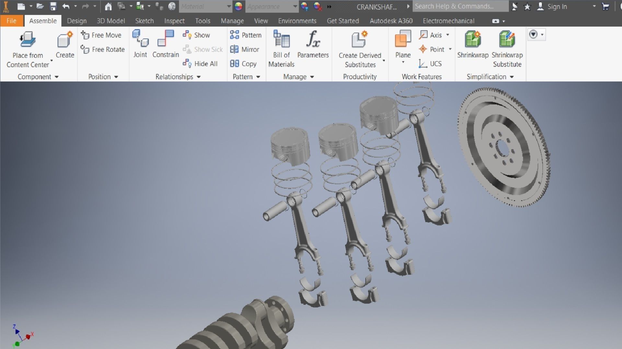Open the File menu
Screen dimensions: 622x349
coord(11,21)
